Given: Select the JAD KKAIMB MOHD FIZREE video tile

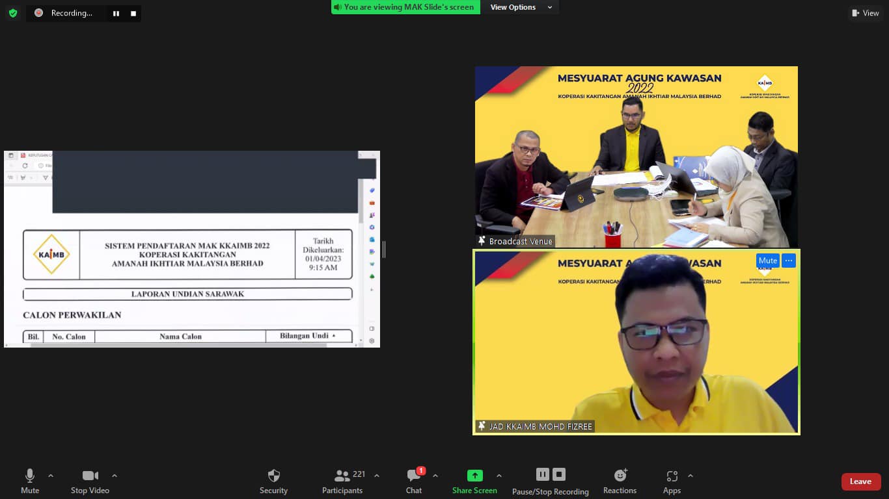Looking at the screenshot, I should coord(636,342).
